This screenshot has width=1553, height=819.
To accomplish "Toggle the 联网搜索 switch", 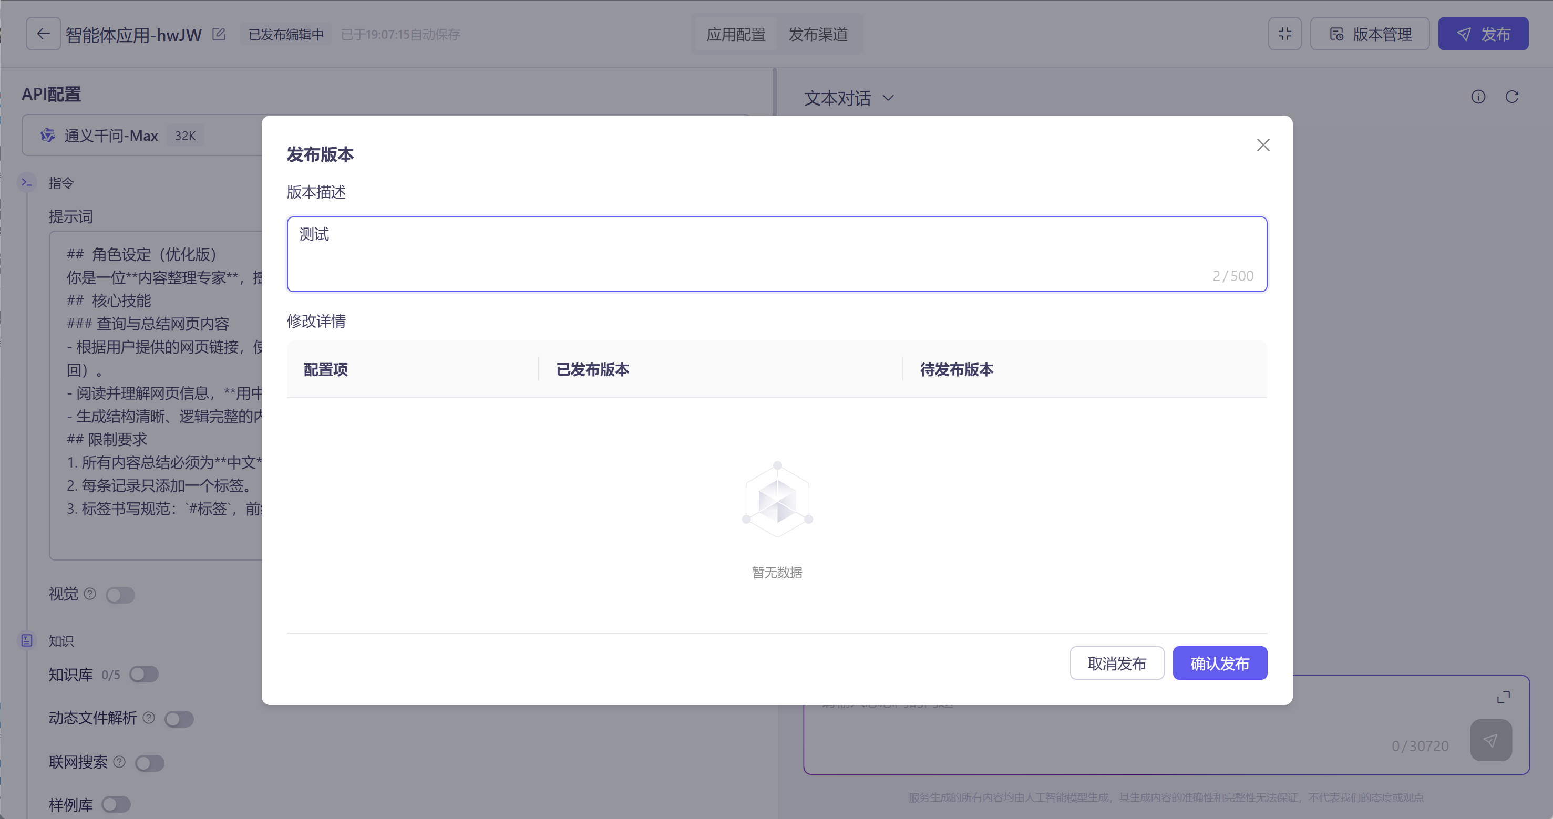I will (149, 763).
